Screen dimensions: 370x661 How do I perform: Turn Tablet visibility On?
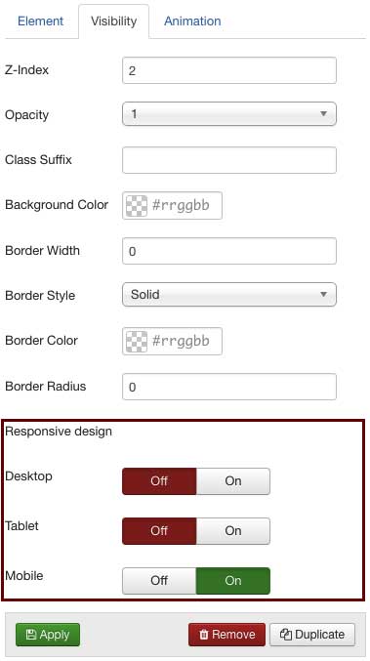click(x=233, y=531)
